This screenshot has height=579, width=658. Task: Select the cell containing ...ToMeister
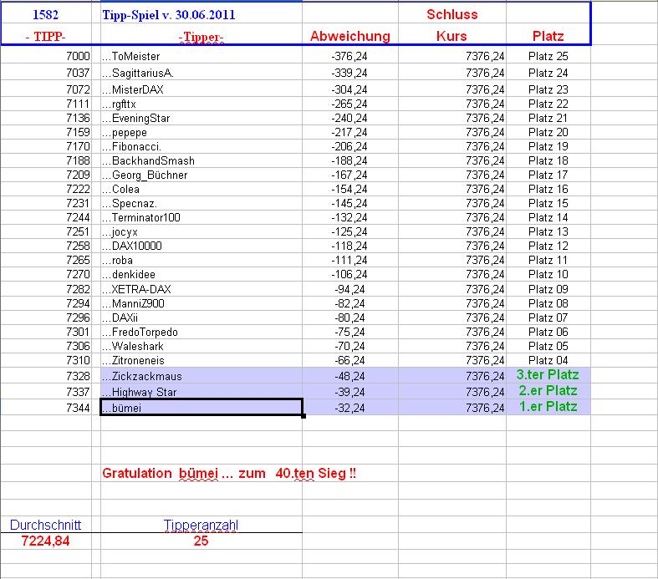pyautogui.click(x=201, y=56)
